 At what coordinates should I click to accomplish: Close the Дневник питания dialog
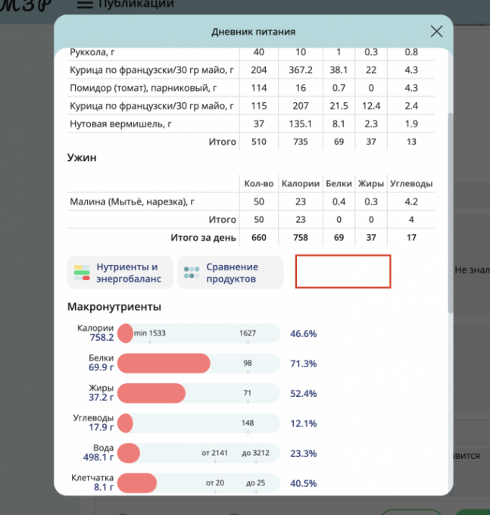[x=436, y=32]
